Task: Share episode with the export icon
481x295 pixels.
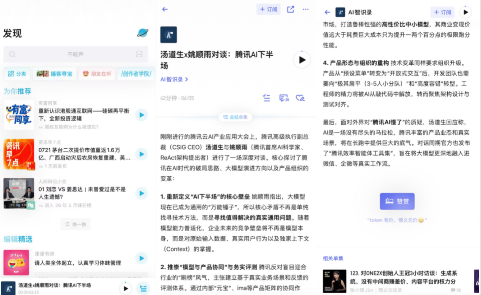Action: tap(291, 9)
